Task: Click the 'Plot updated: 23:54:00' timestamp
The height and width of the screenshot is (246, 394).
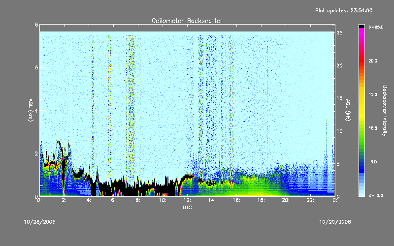Action: click(x=344, y=10)
